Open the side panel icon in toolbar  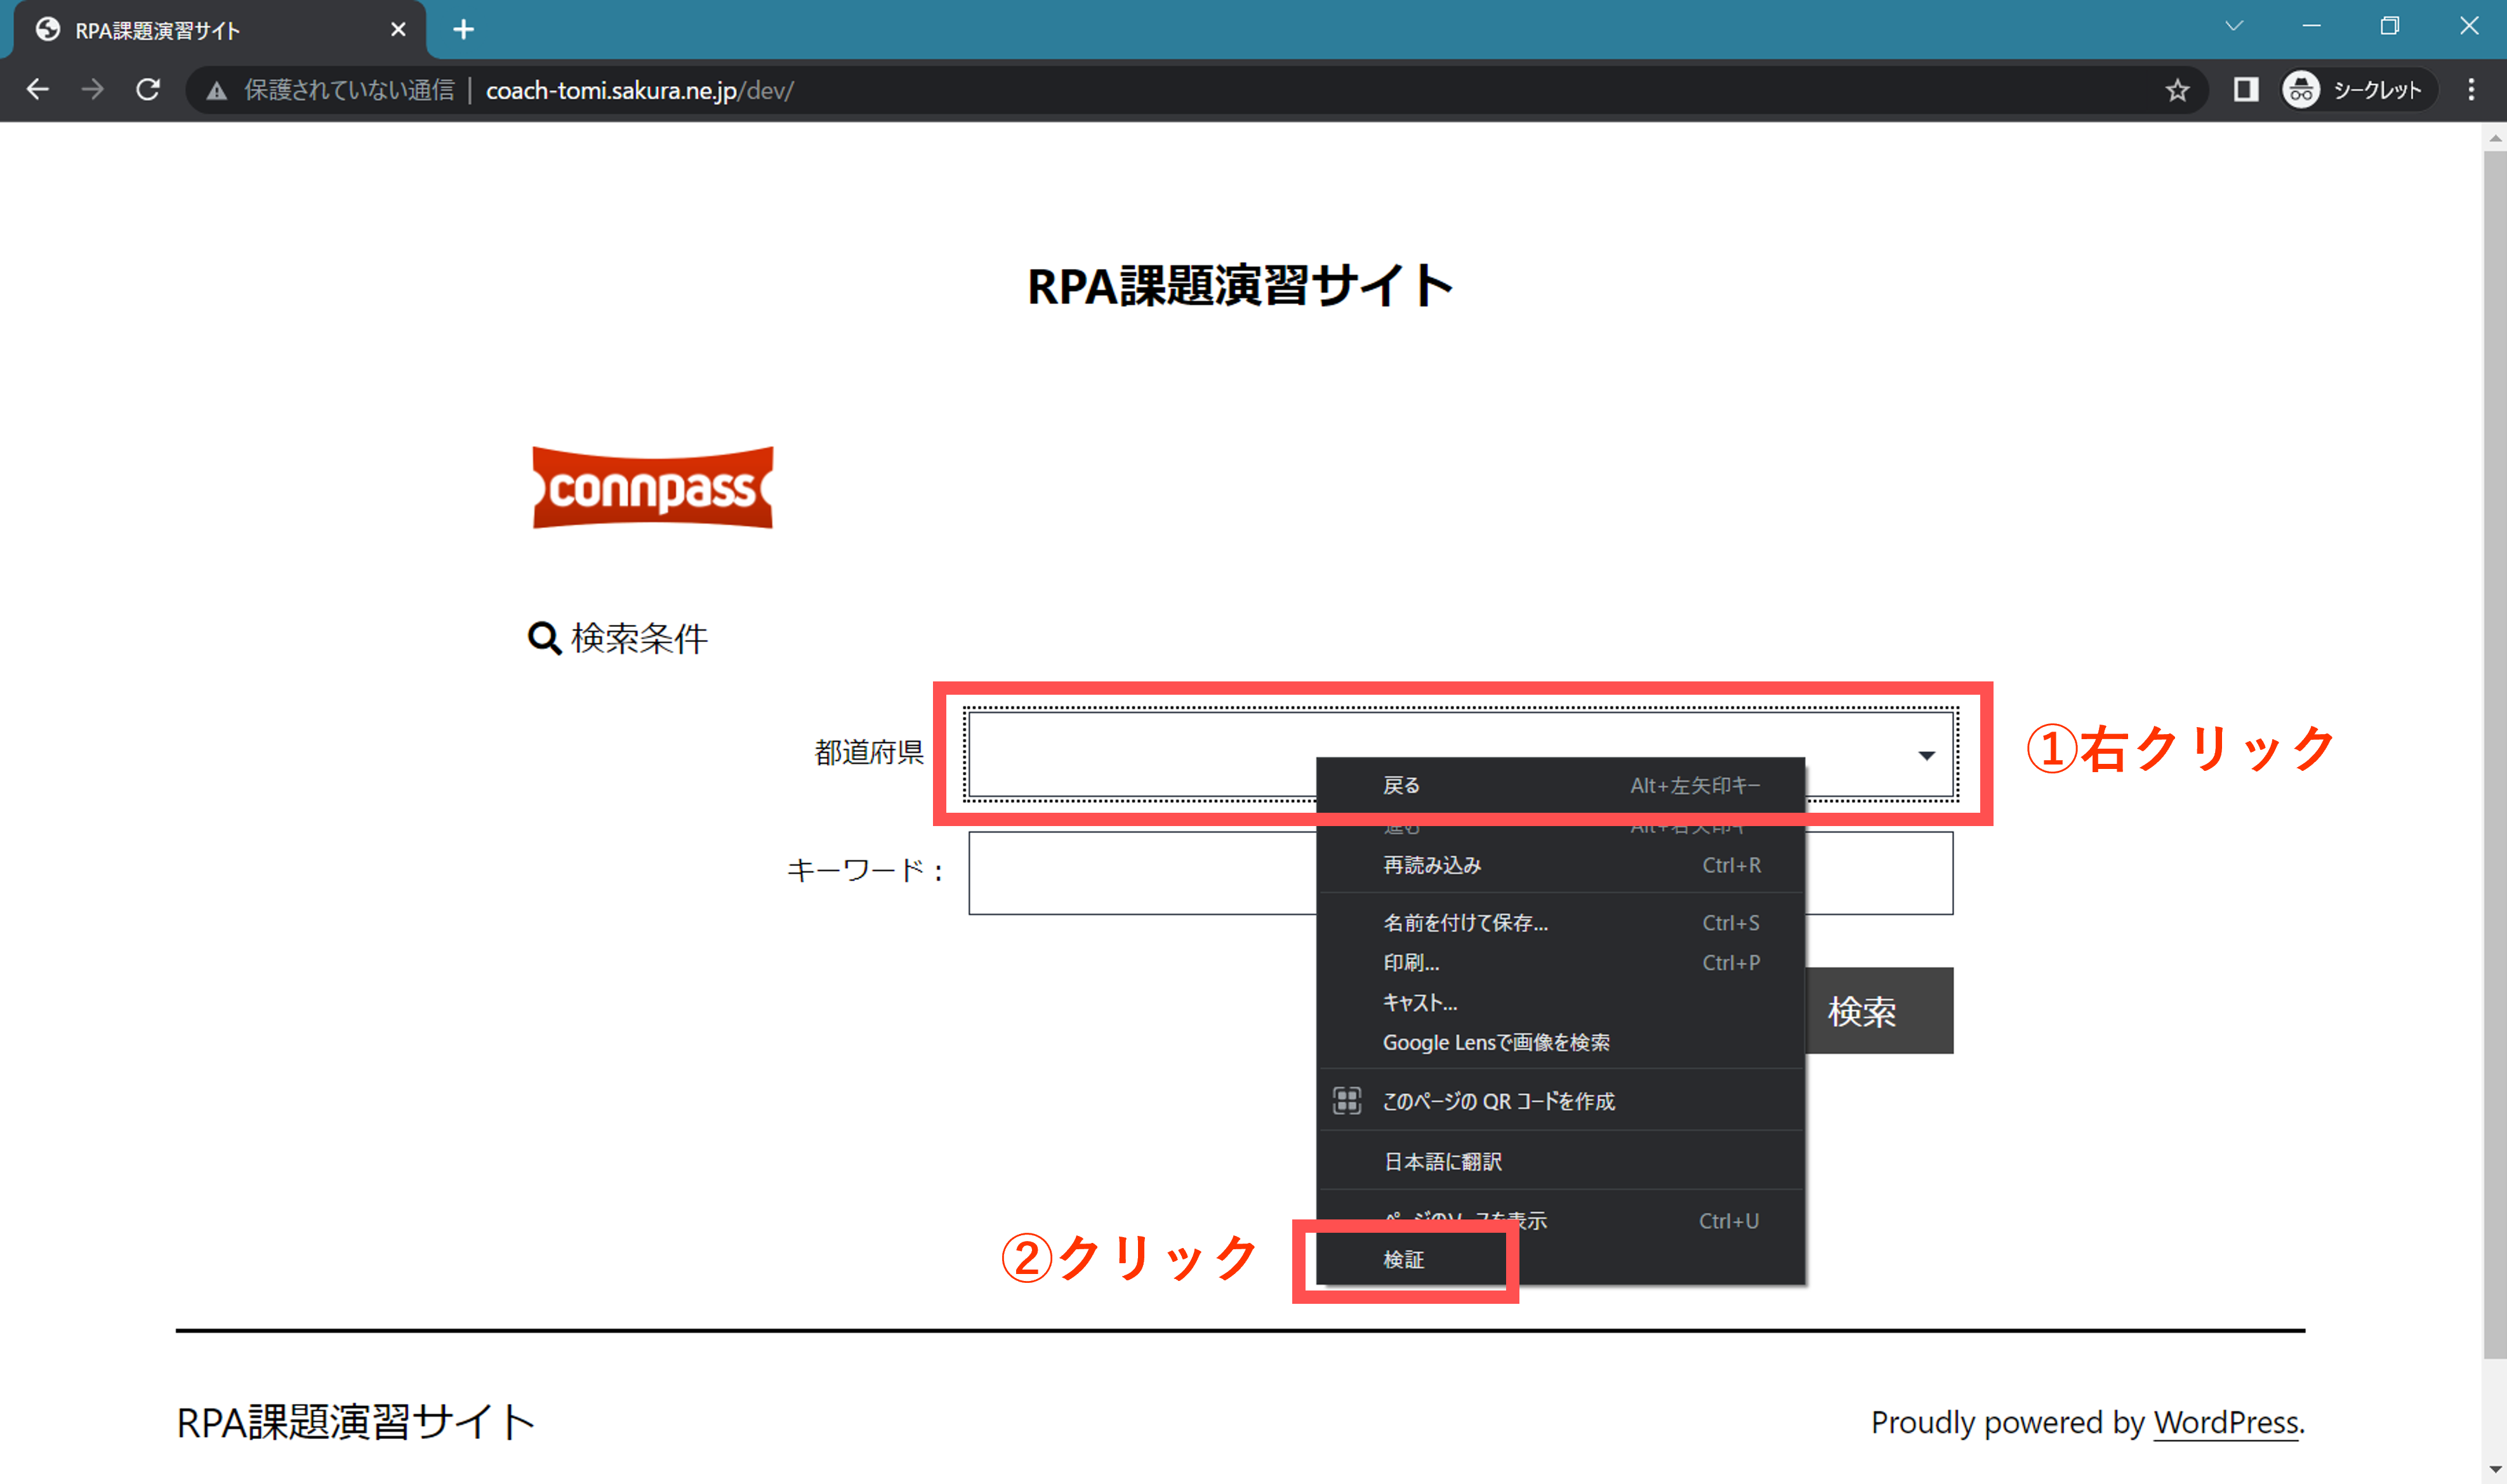pyautogui.click(x=2246, y=90)
